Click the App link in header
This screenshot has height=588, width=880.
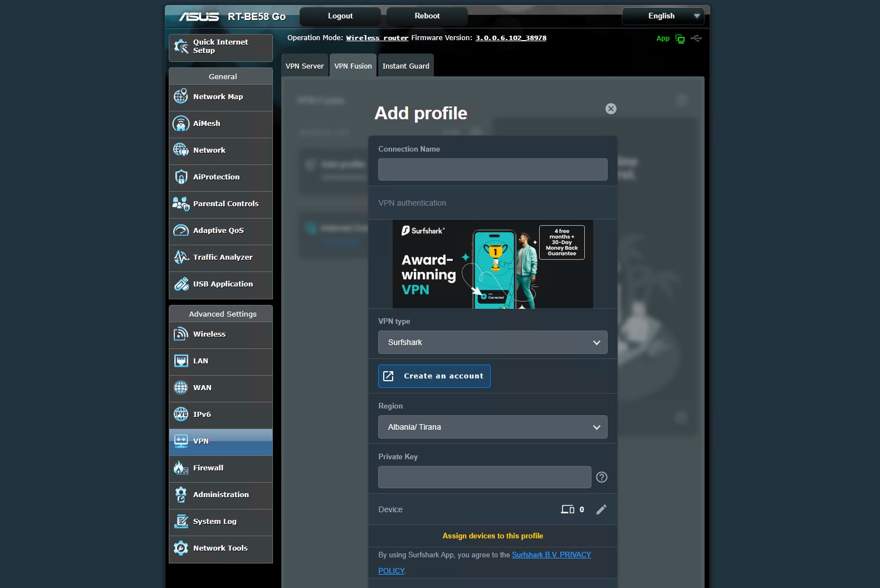663,38
